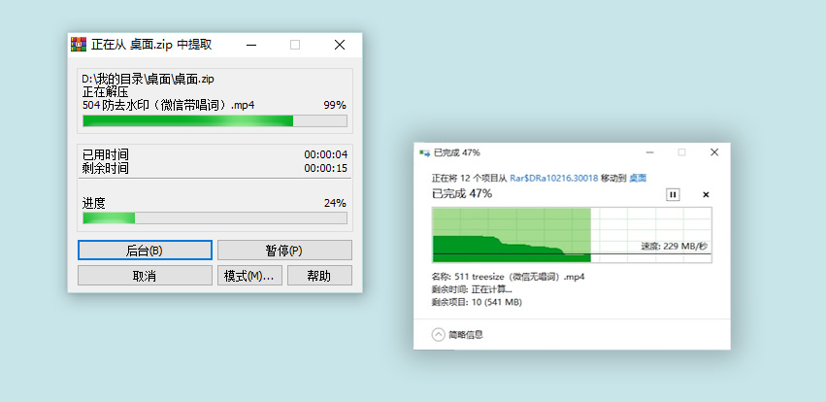This screenshot has height=402, width=826.
Task: Pause the file move operation
Action: pyautogui.click(x=673, y=194)
